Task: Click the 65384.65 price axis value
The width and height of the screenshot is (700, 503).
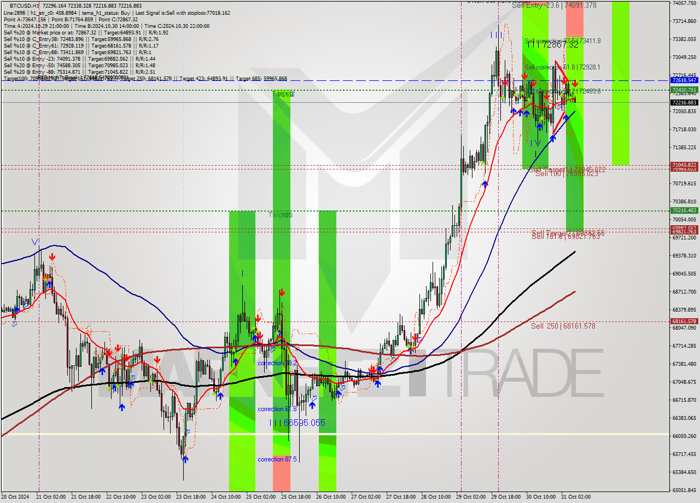Action: [684, 472]
